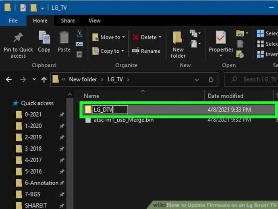Go forward with the Forward arrow
278x209 pixels.
[x=23, y=79]
